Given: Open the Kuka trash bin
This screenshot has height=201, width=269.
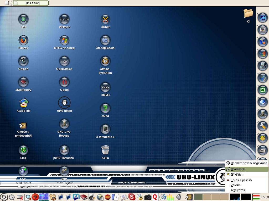Looking at the screenshot, I should coord(105,150).
